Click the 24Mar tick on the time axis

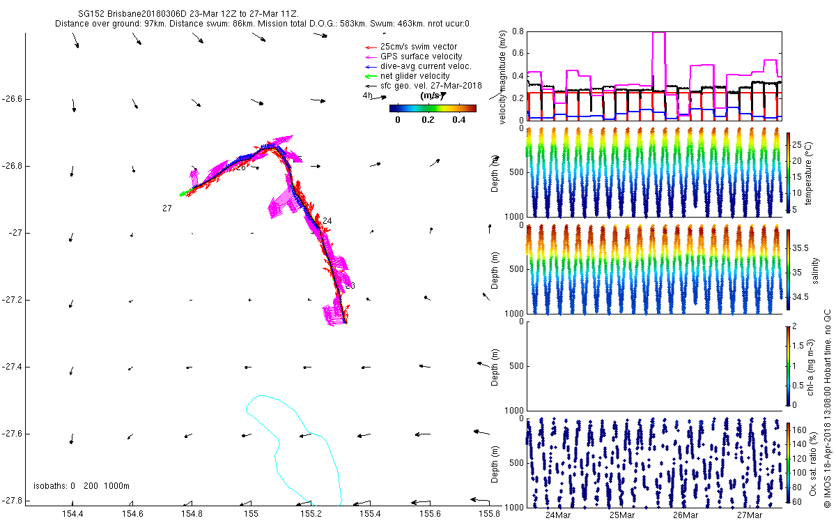click(x=559, y=515)
